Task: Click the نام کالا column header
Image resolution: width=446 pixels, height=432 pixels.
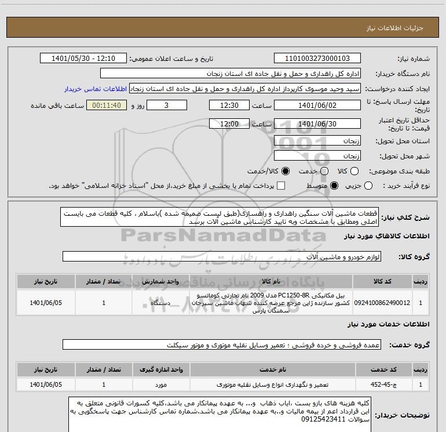Action: click(271, 281)
